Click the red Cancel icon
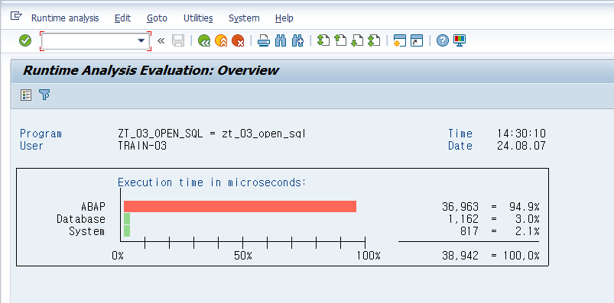 click(238, 40)
